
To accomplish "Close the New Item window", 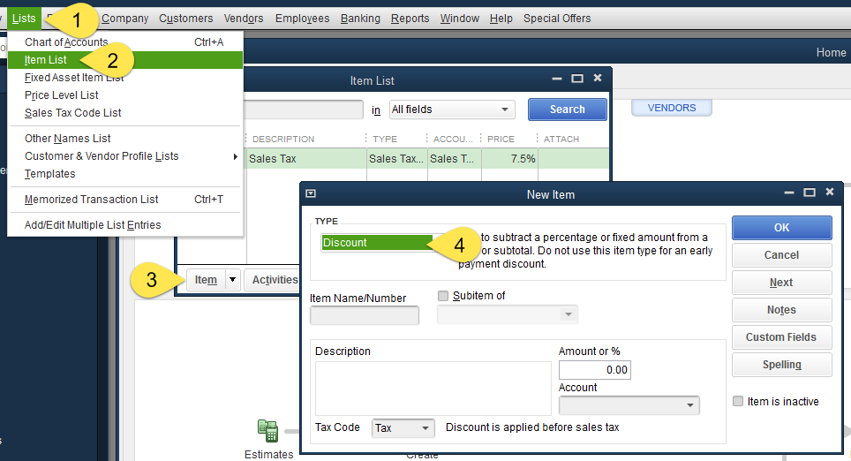I will point(829,192).
